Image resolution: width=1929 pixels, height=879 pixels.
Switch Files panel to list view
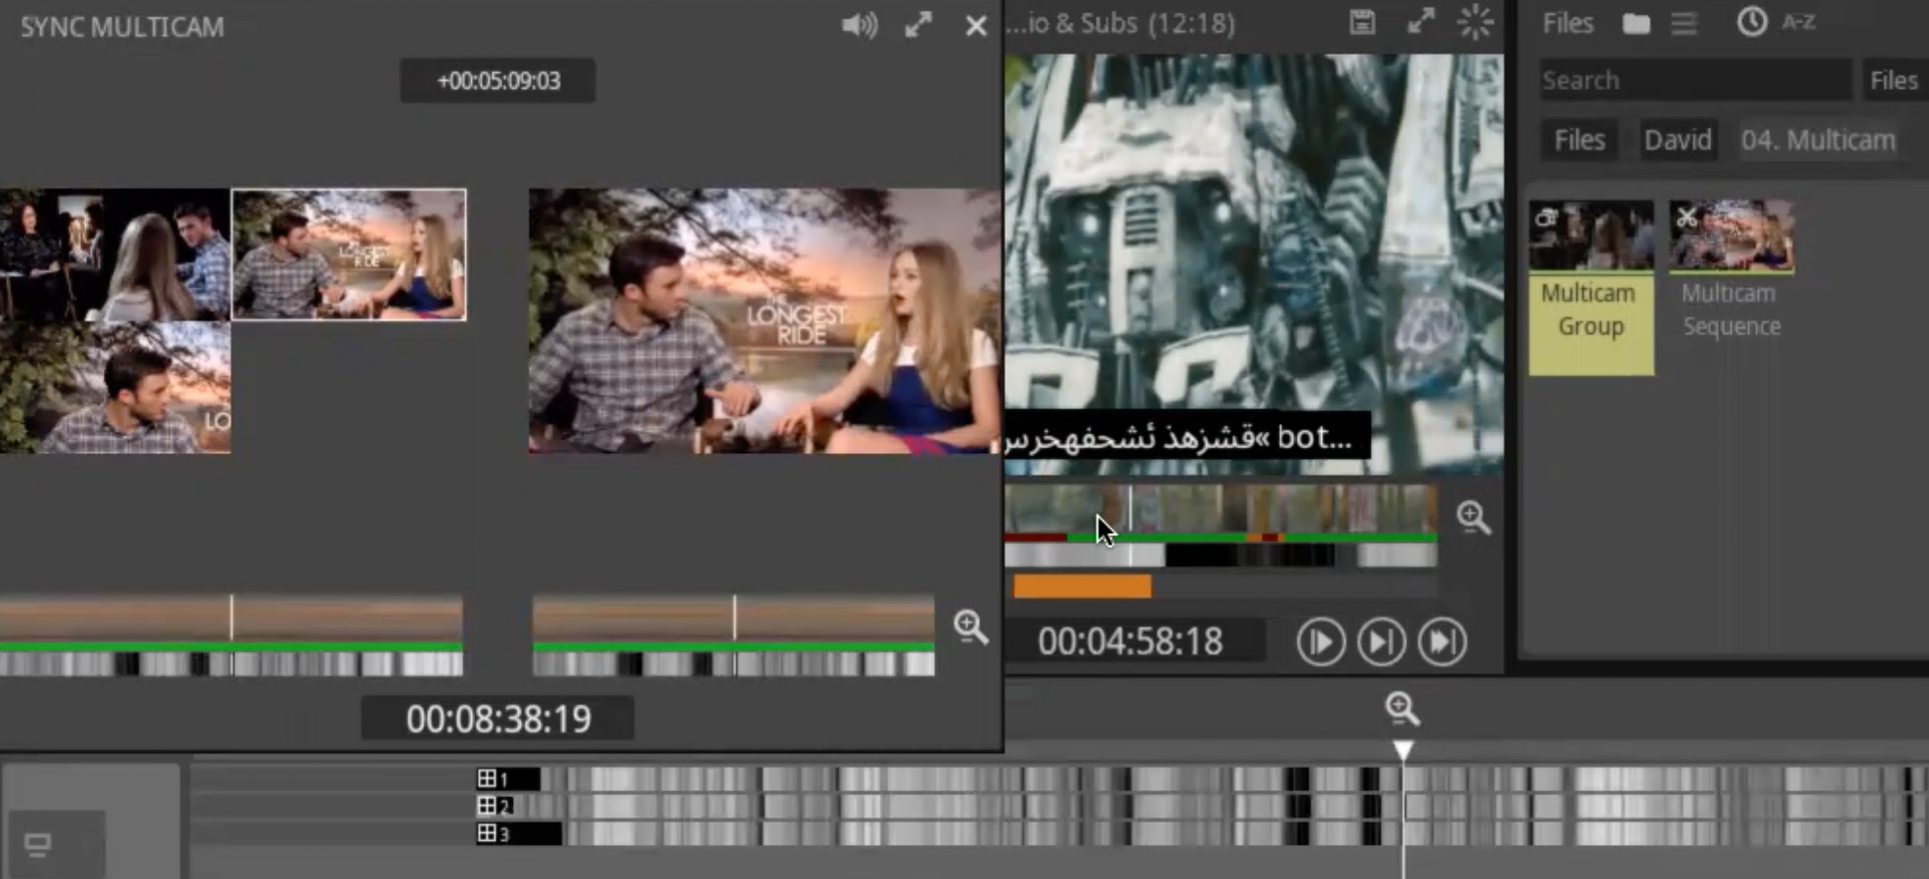pos(1684,23)
